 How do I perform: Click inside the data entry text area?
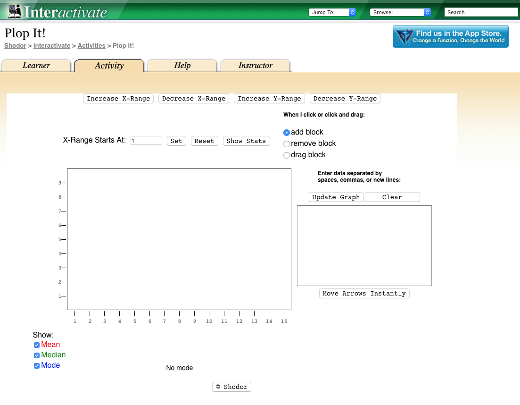pyautogui.click(x=364, y=245)
